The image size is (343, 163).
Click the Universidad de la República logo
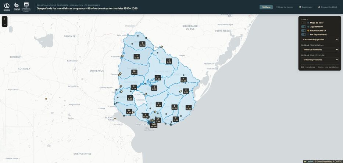pyautogui.click(x=26, y=7)
